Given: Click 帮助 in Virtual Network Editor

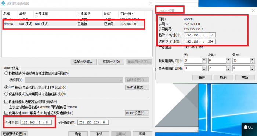Looking at the screenshot, I should (x=142, y=134).
